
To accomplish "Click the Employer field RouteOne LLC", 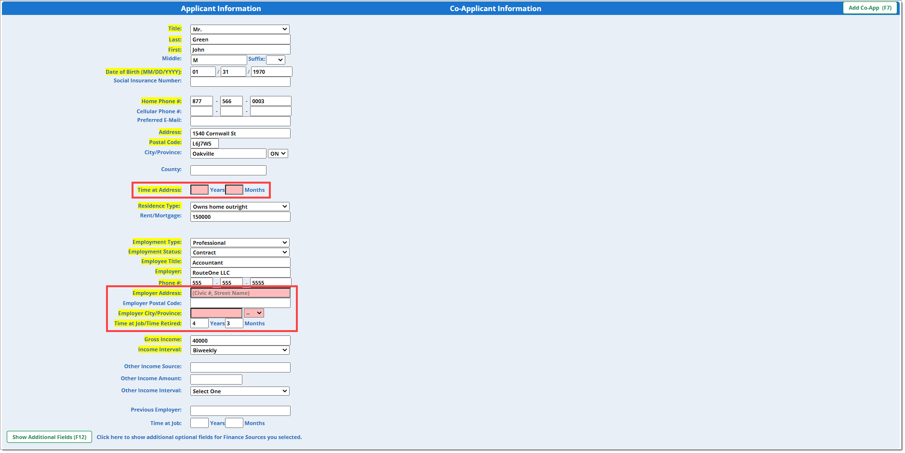I will click(x=240, y=273).
